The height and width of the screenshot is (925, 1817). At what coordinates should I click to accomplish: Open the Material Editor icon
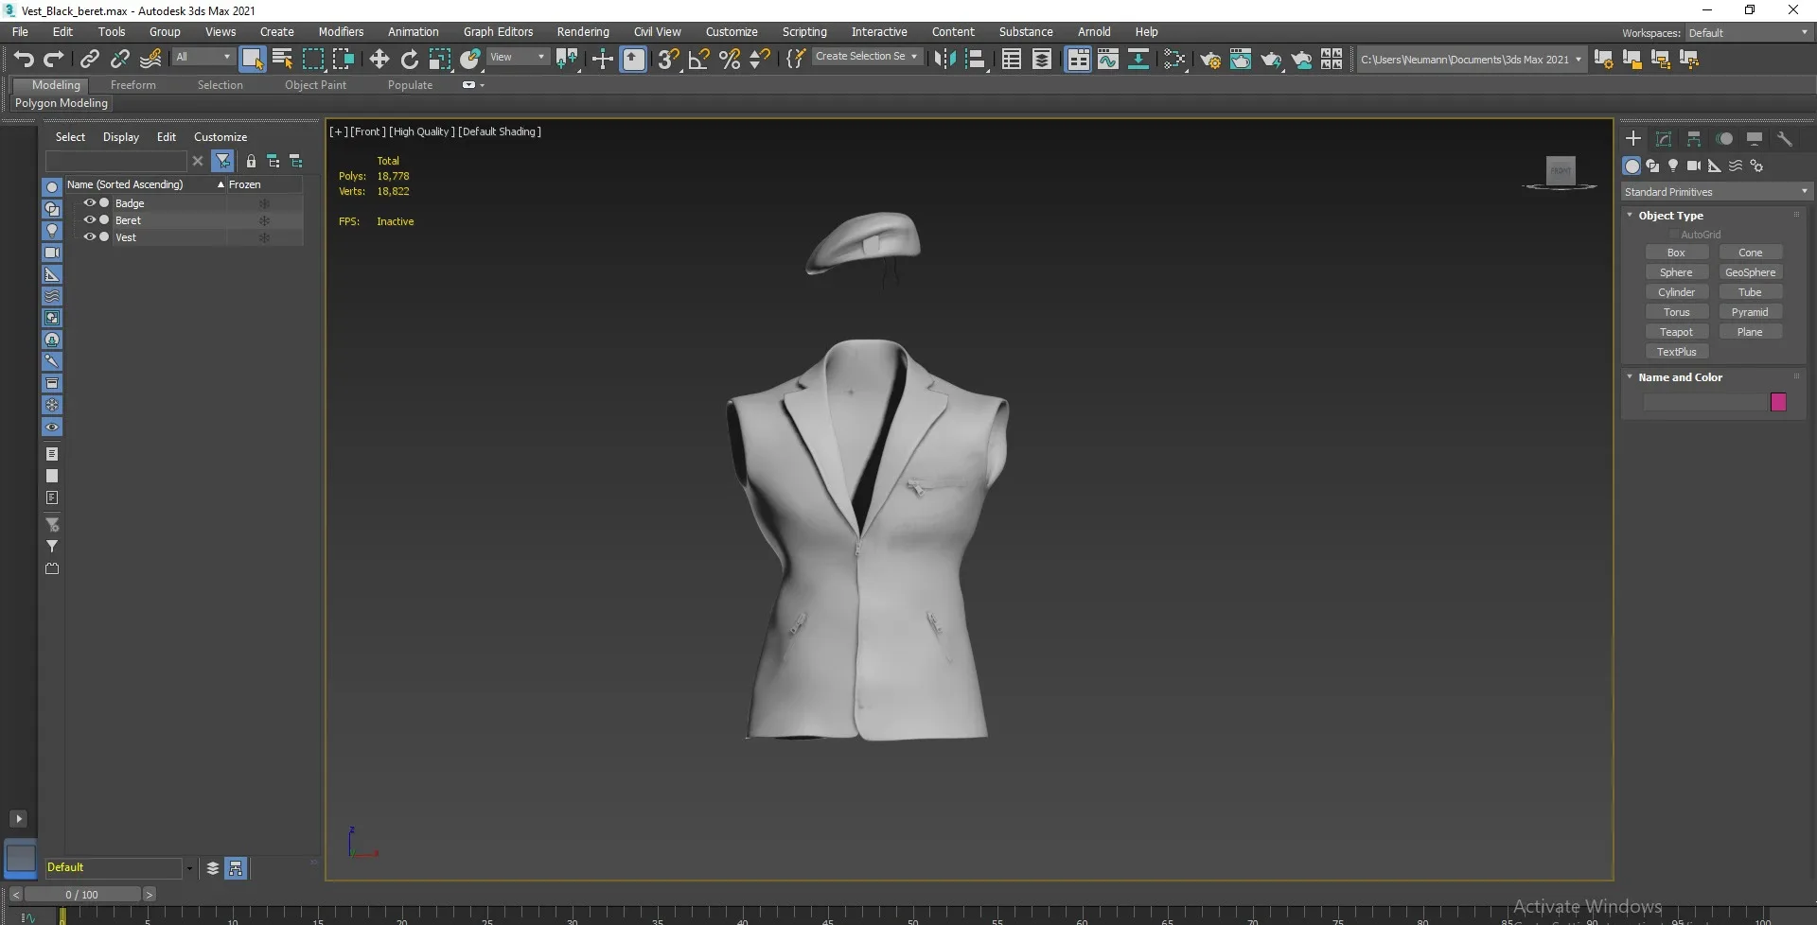[1174, 59]
